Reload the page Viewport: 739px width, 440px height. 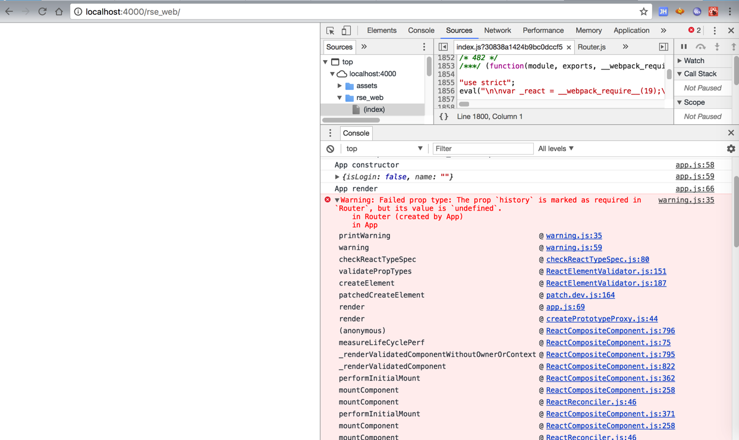[x=42, y=11]
